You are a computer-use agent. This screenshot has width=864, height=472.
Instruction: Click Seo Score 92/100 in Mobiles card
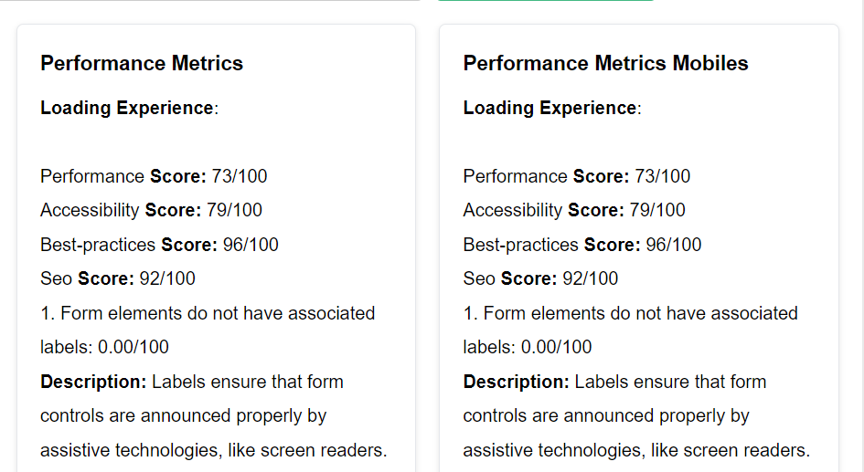tap(541, 278)
